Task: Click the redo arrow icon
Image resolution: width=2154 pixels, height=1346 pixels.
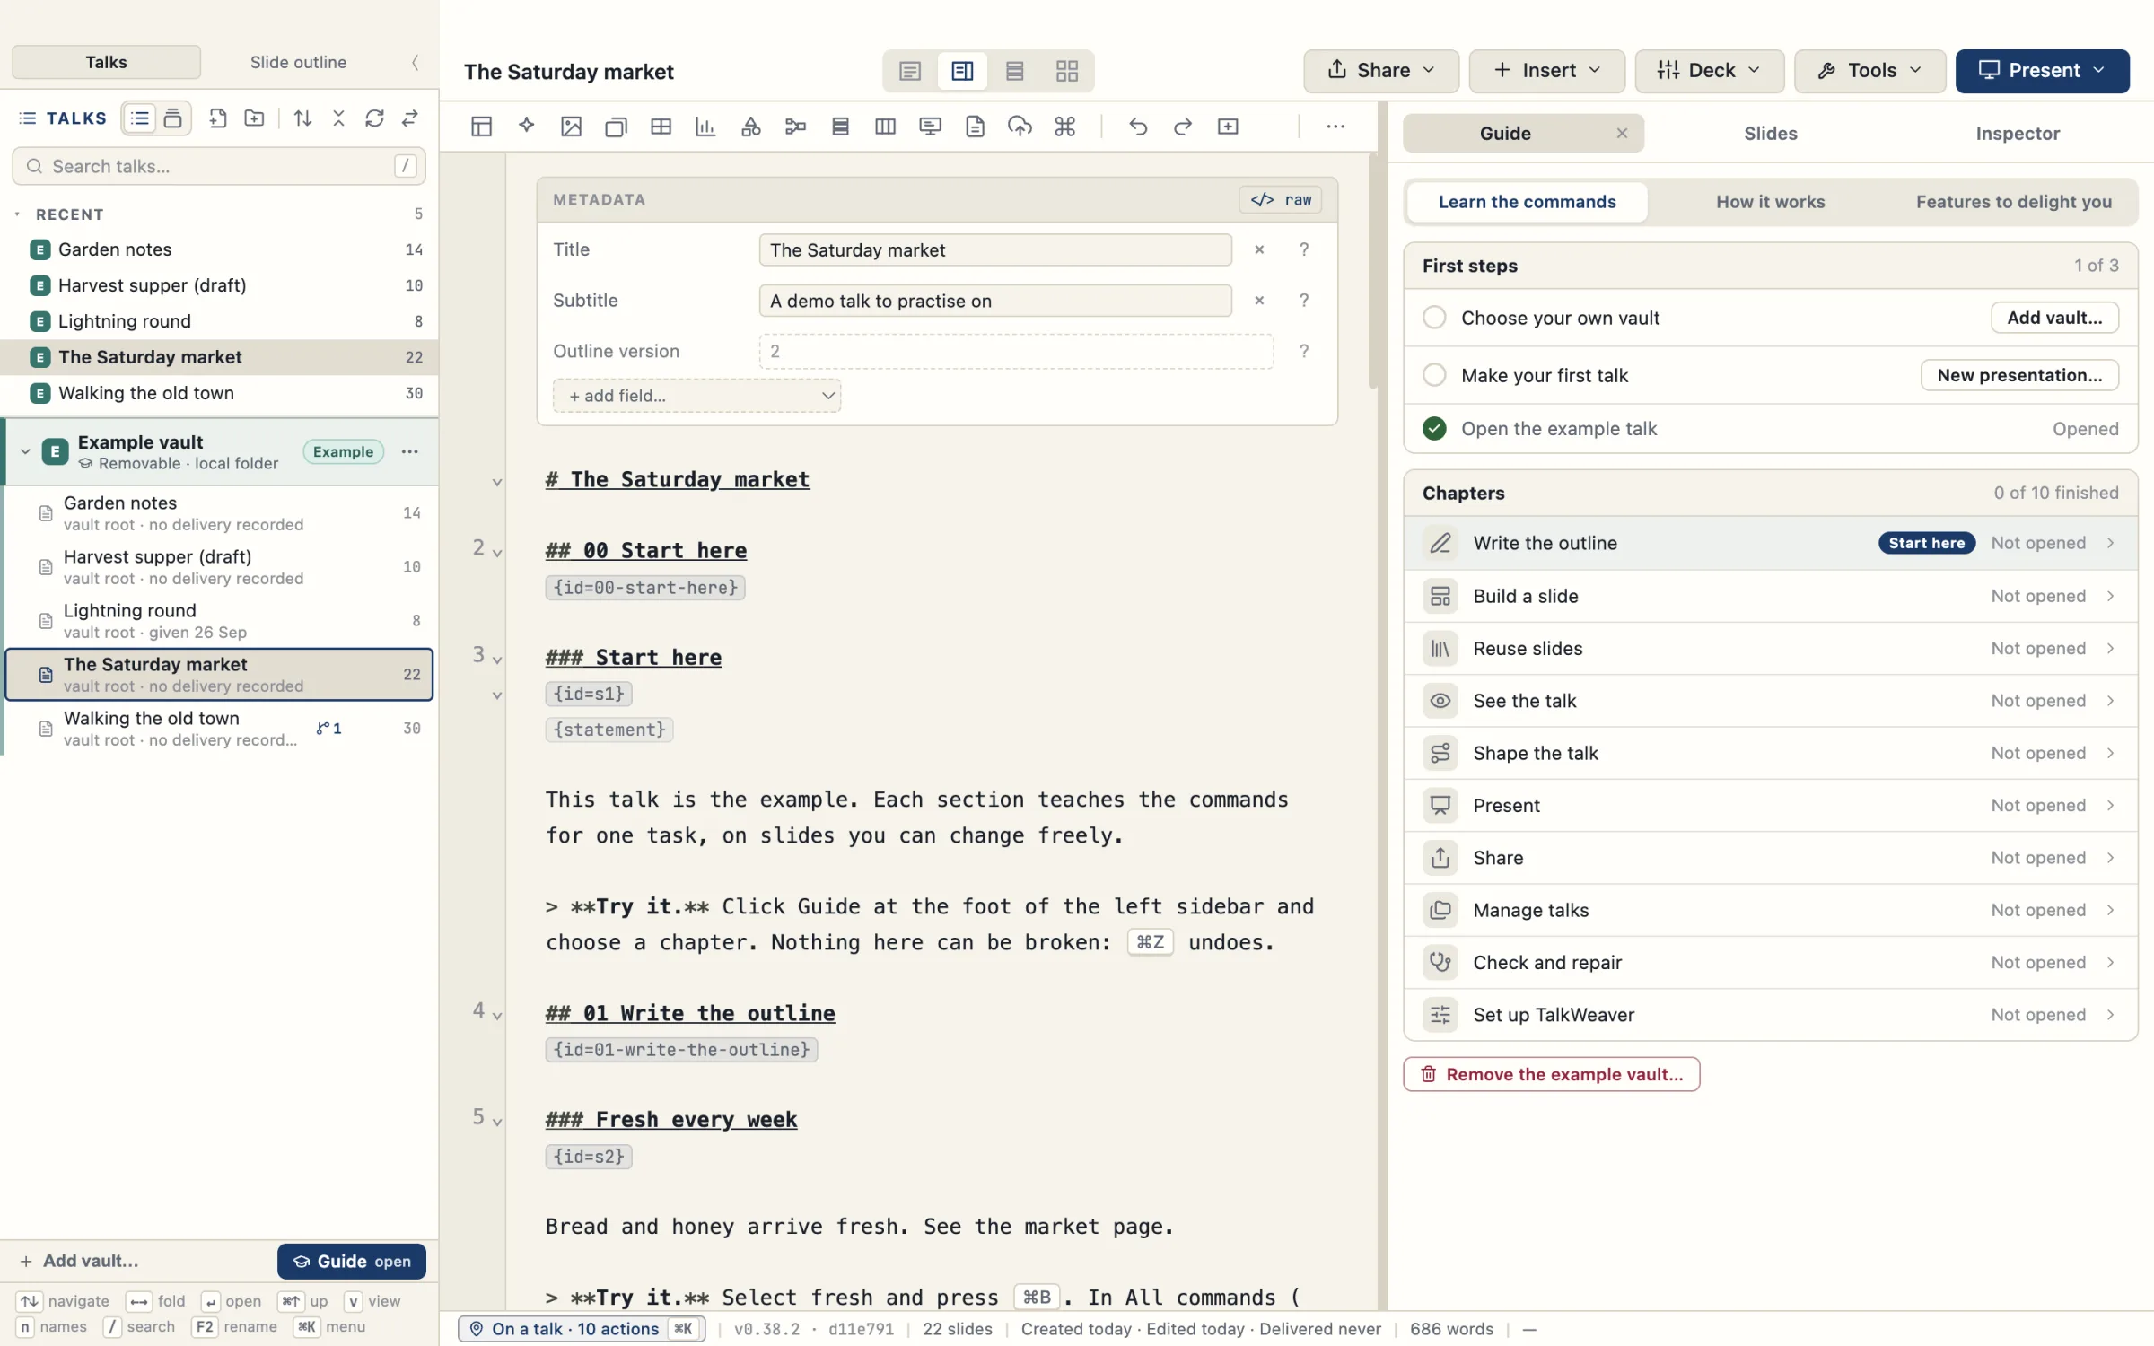Action: click(1183, 127)
